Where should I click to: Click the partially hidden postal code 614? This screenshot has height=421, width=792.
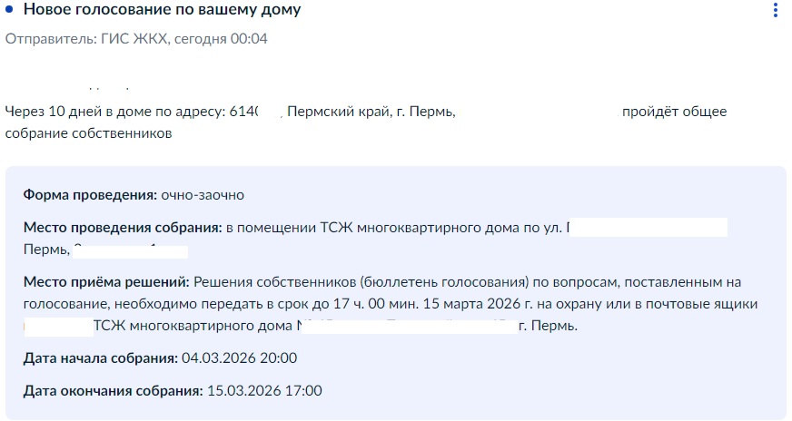tap(244, 112)
